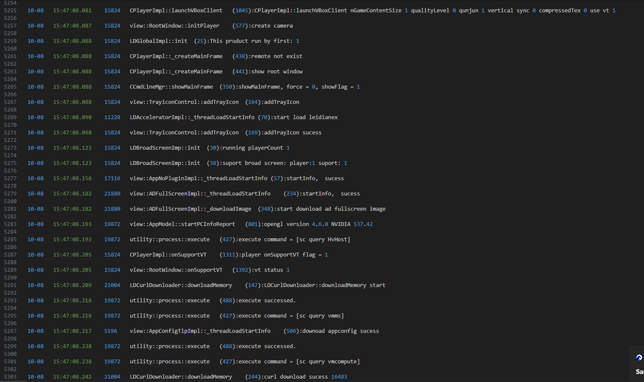Click "curl download sucess 16483" message

click(x=305, y=377)
